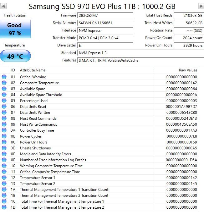Click status icon for Critical Composite Temperature Time
Viewport: 204px width, 223px height.
pos(4,172)
